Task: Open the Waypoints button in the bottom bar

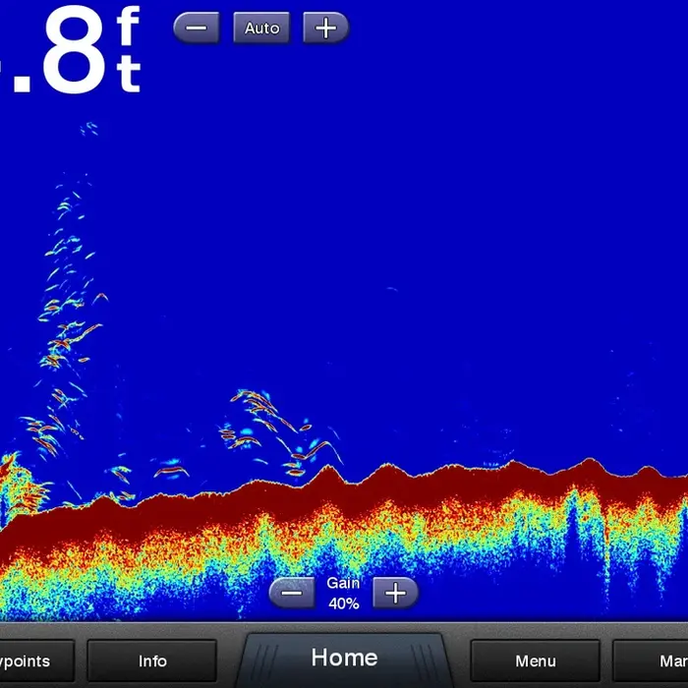Action: coord(37,660)
